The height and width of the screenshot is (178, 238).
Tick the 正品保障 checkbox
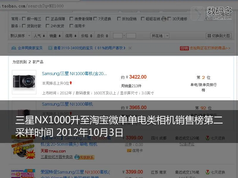tap(48, 19)
